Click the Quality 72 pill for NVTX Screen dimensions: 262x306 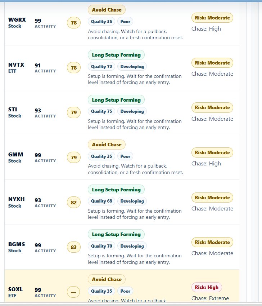point(101,67)
